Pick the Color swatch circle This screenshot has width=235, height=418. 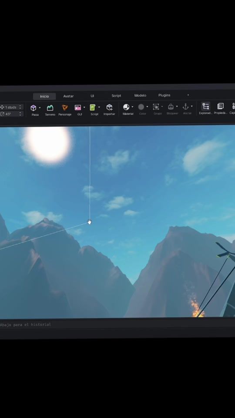click(x=141, y=107)
